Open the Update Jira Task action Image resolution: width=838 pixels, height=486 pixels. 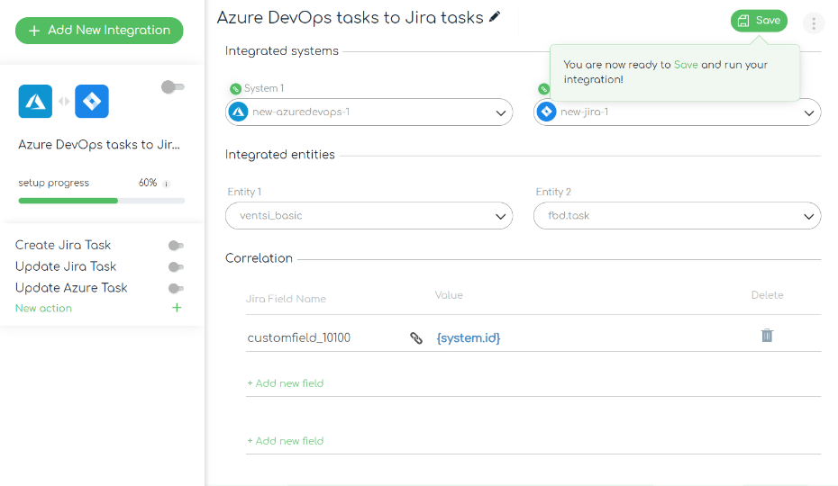(66, 266)
